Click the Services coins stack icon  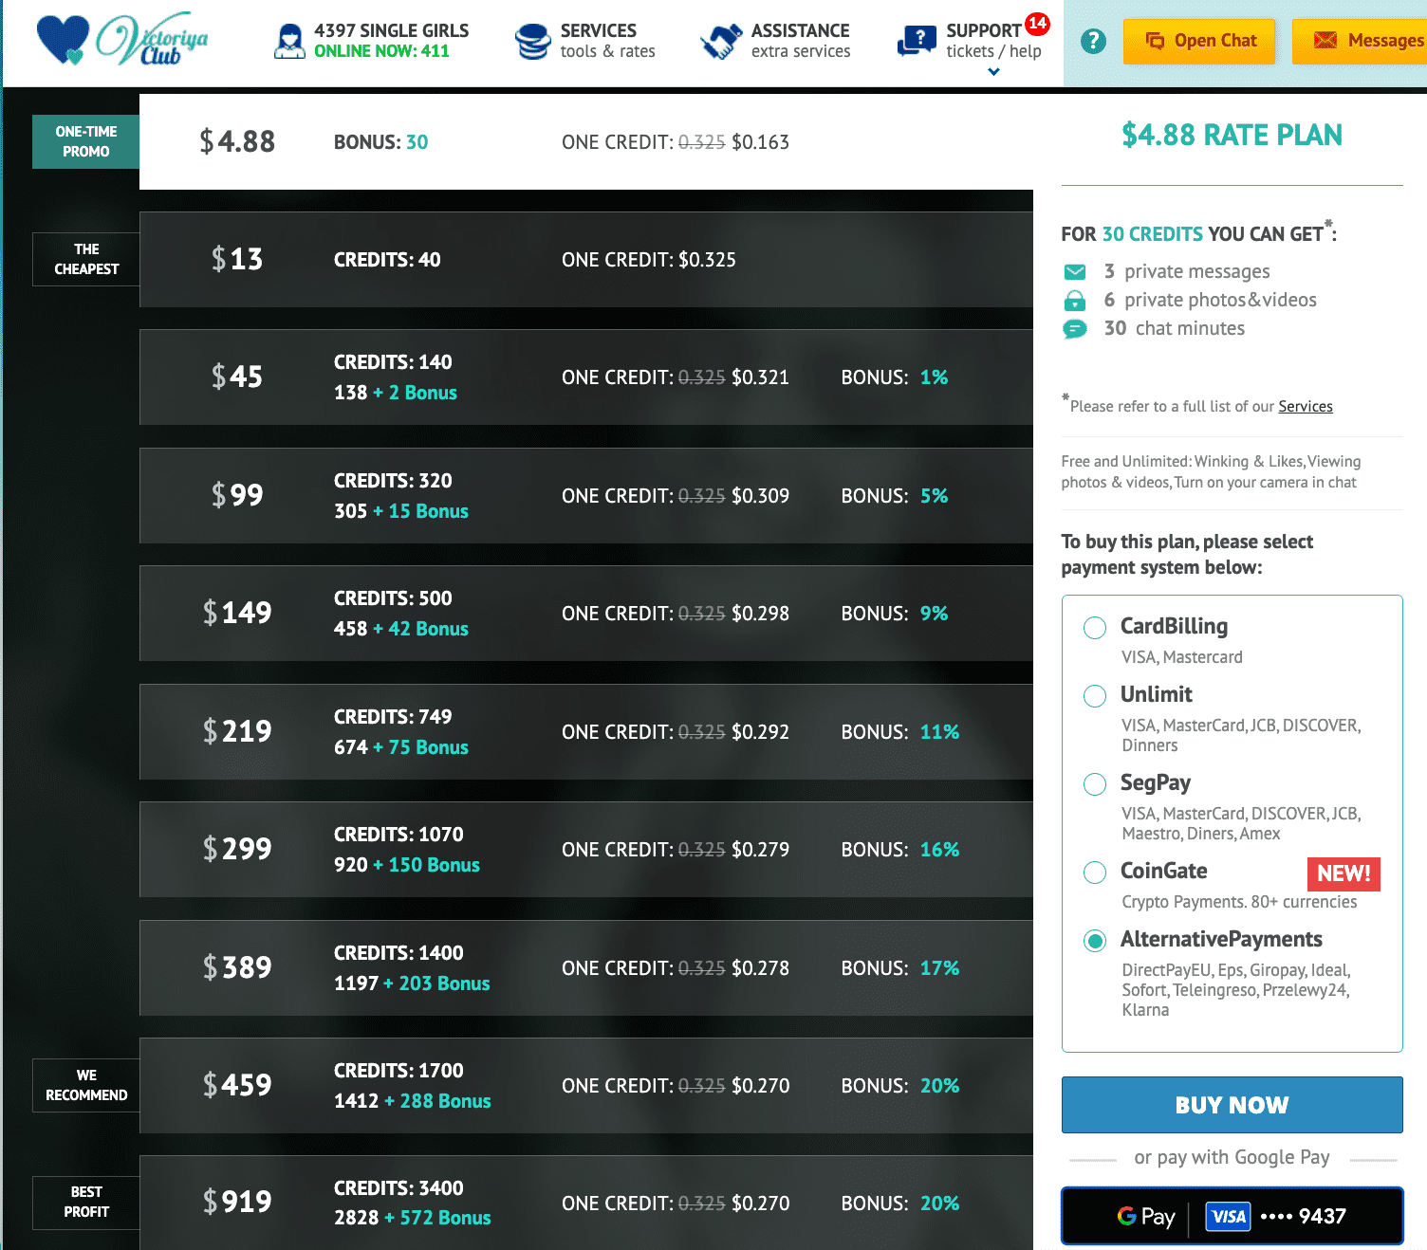(532, 42)
